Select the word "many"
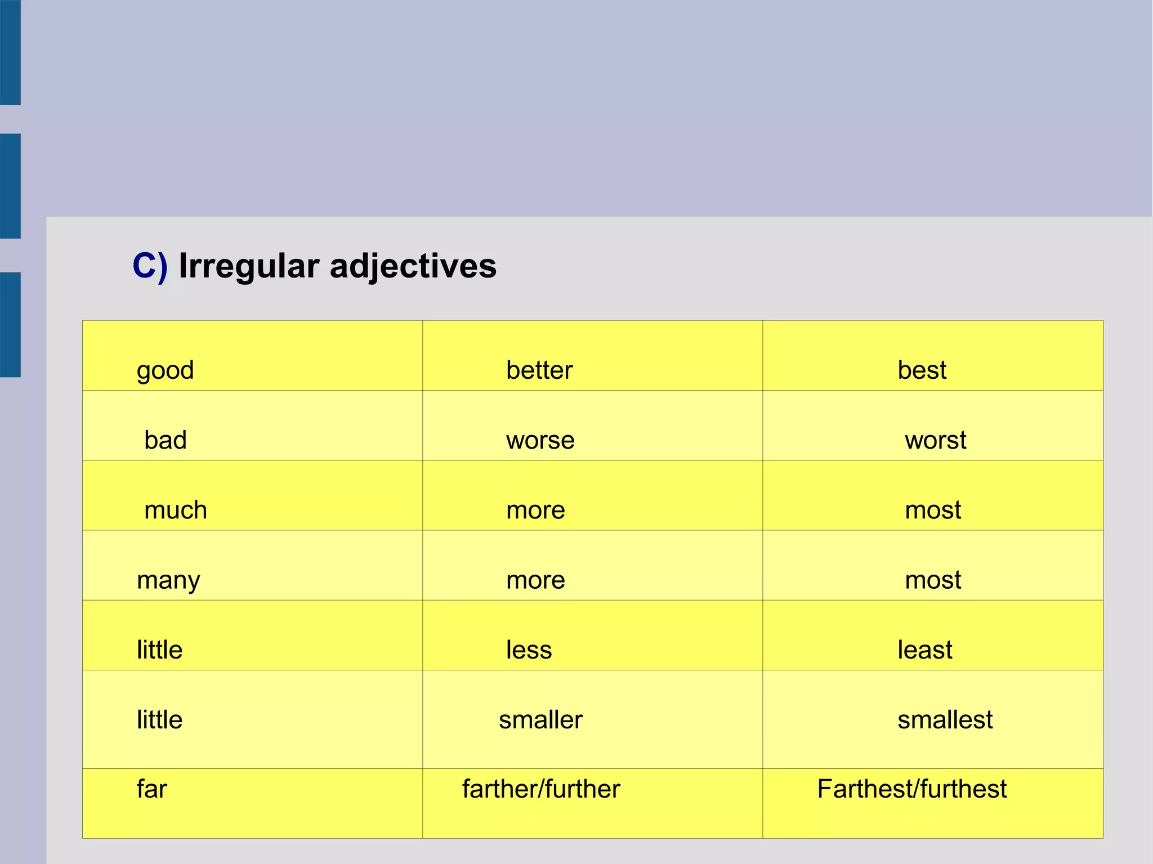This screenshot has height=864, width=1153. [x=168, y=580]
